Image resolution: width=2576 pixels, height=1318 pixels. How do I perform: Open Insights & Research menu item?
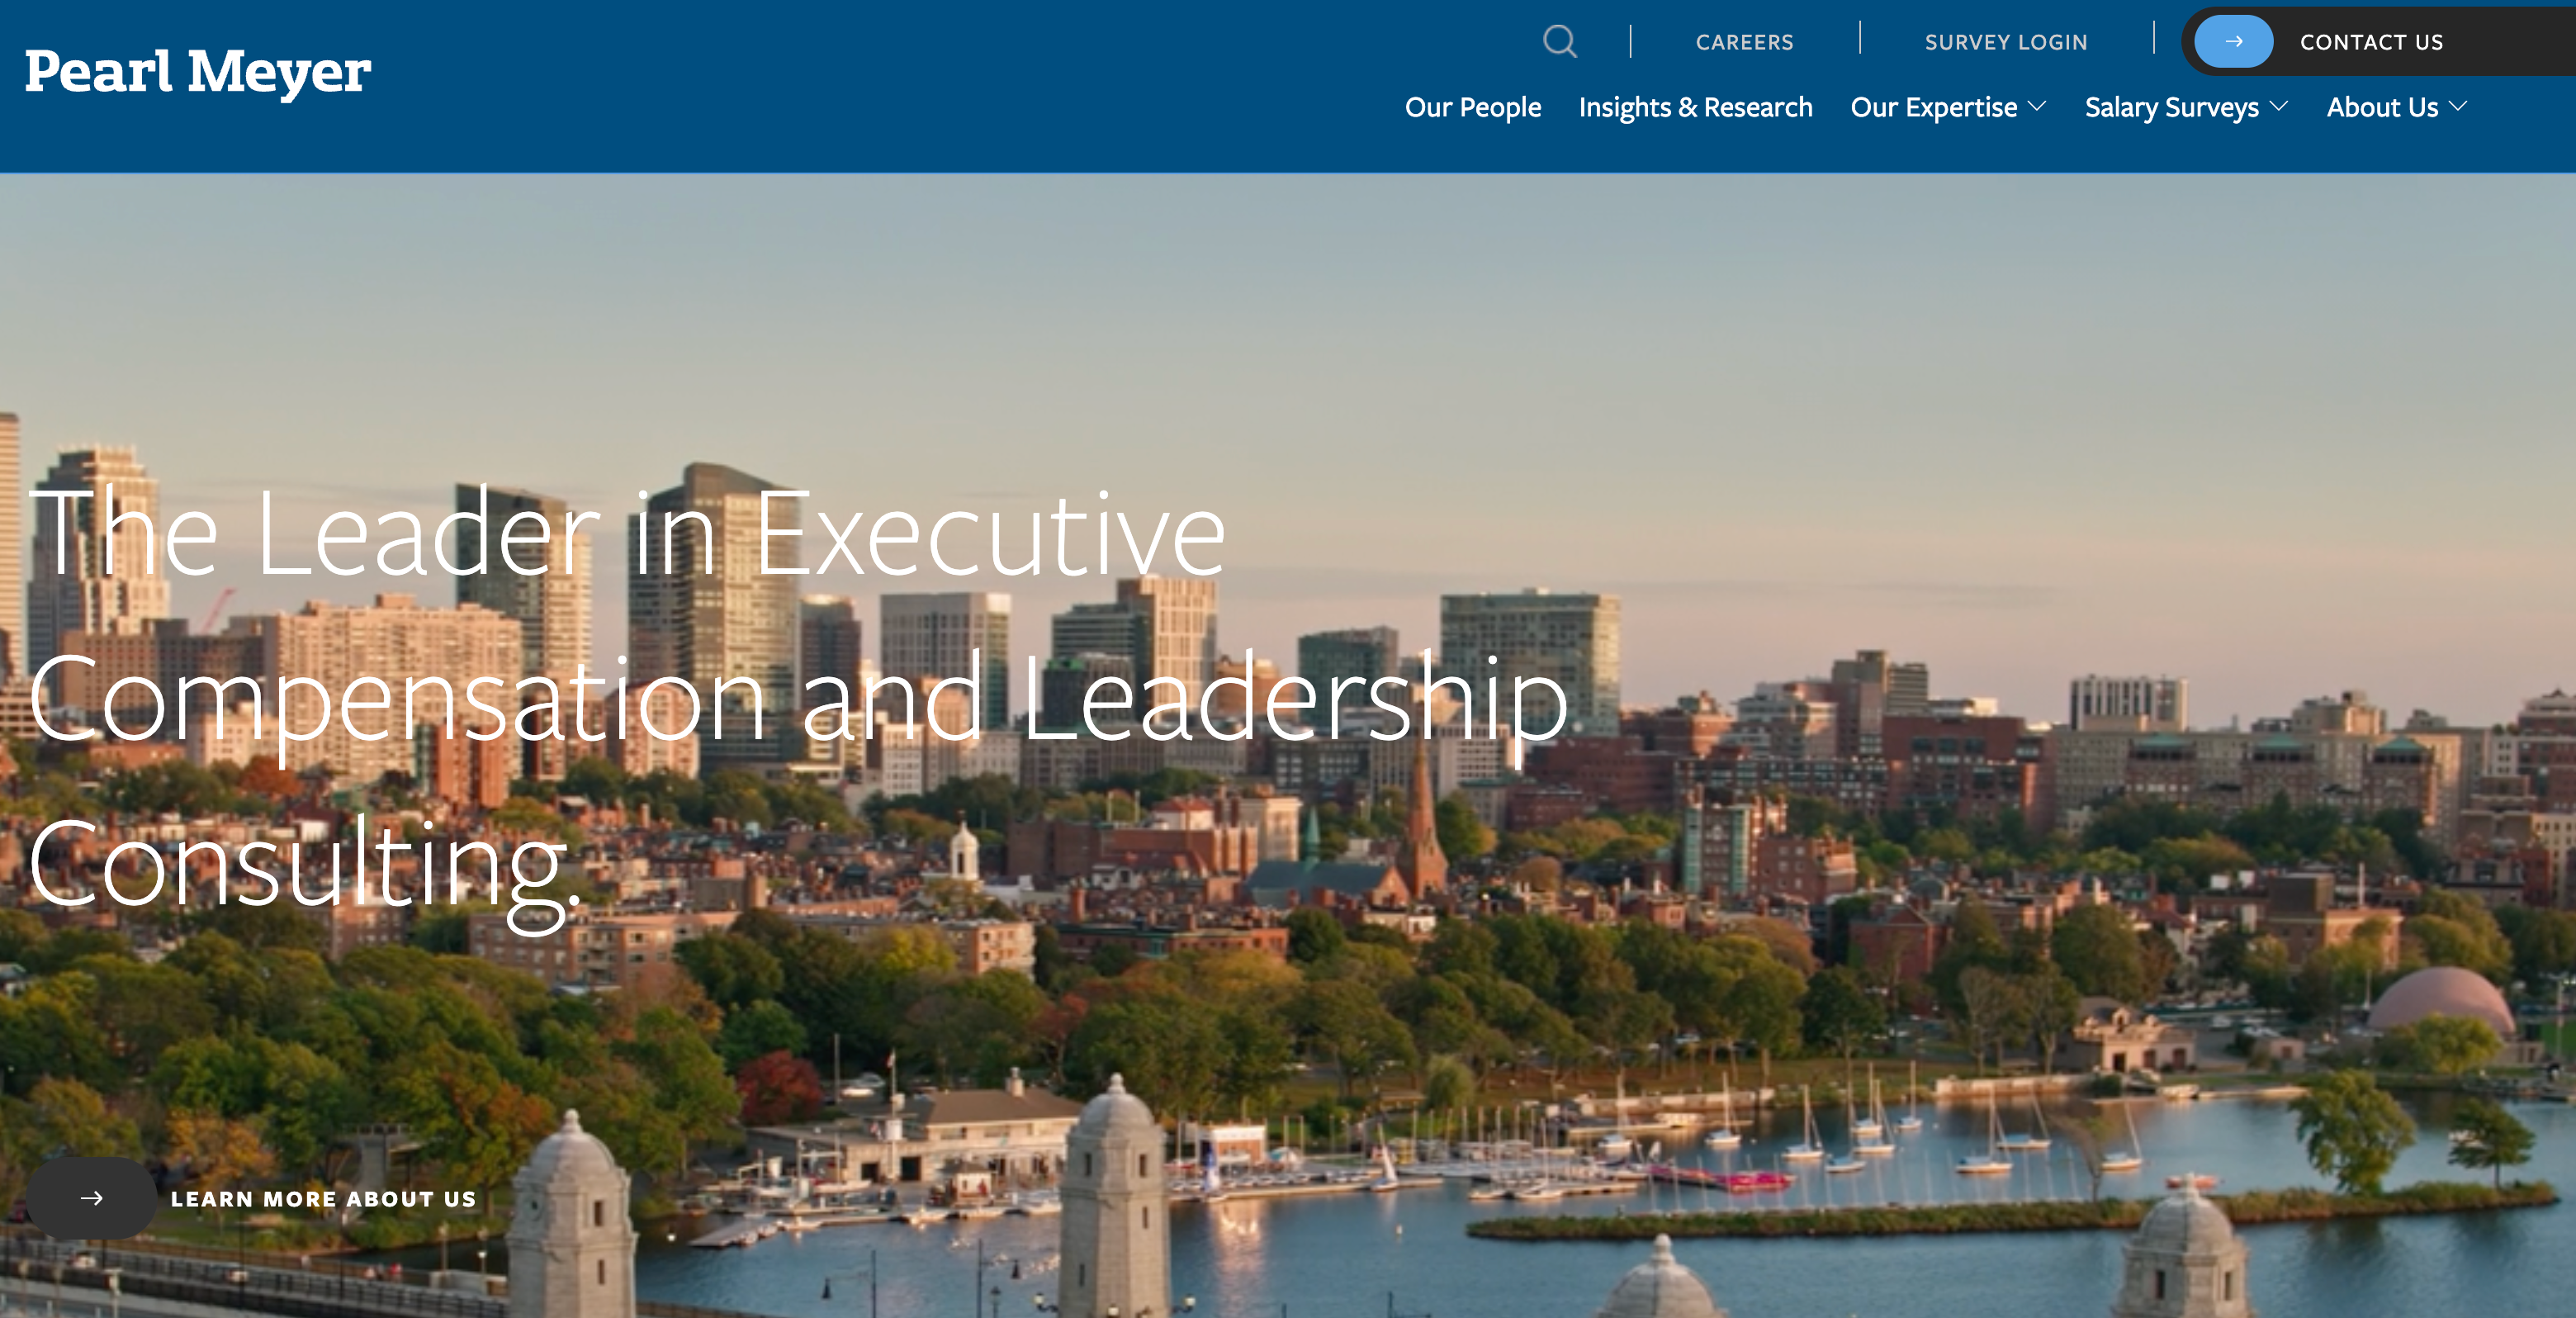point(1695,107)
